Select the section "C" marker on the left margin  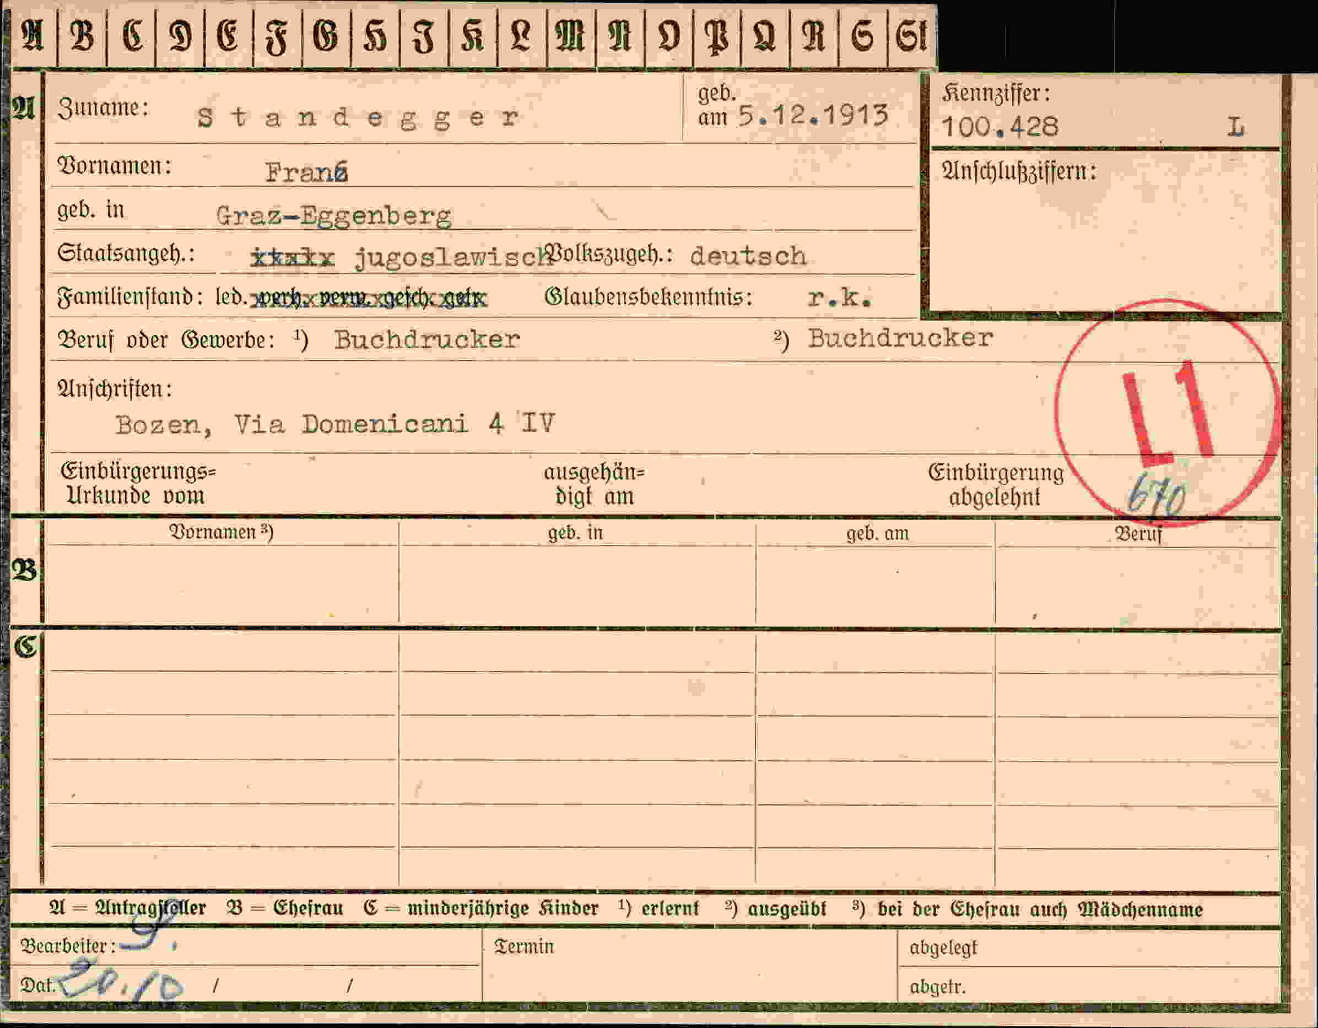(25, 646)
